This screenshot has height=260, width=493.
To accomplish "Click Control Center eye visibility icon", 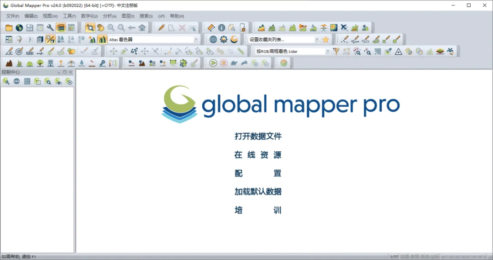I will click(x=58, y=82).
